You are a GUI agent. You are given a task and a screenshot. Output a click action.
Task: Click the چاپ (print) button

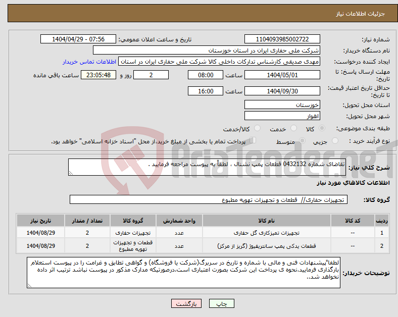pyautogui.click(x=222, y=303)
